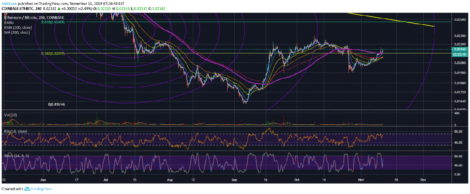Click the Created with TradingView footer text
The image size is (470, 194).
point(27,189)
